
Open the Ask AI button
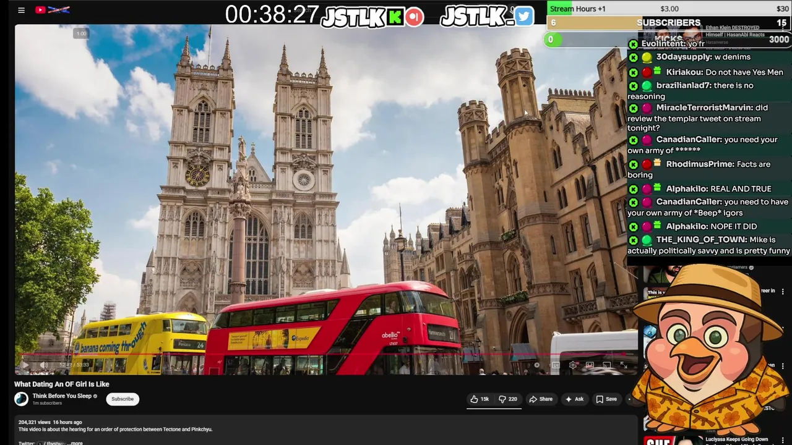574,399
